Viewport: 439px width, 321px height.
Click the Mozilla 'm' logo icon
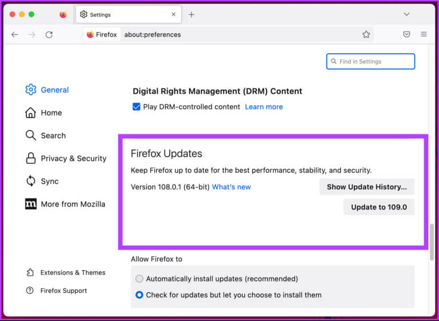coord(31,204)
